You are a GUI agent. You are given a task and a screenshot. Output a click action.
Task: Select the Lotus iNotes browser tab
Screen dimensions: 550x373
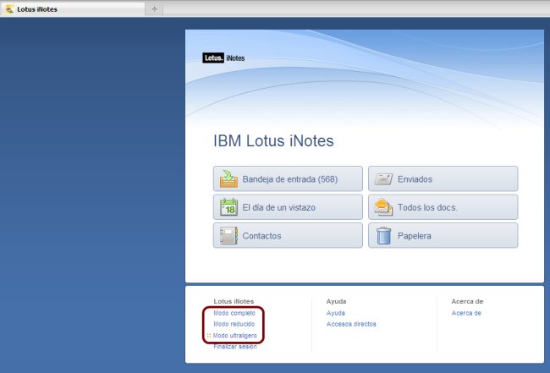click(x=73, y=9)
